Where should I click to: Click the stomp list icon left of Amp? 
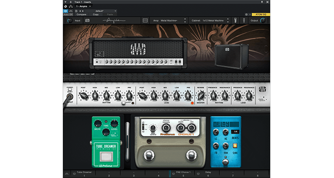[x=145, y=20]
